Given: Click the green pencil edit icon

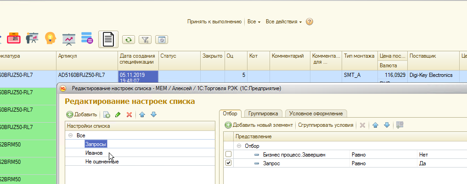Looking at the screenshot, I should pyautogui.click(x=118, y=114).
